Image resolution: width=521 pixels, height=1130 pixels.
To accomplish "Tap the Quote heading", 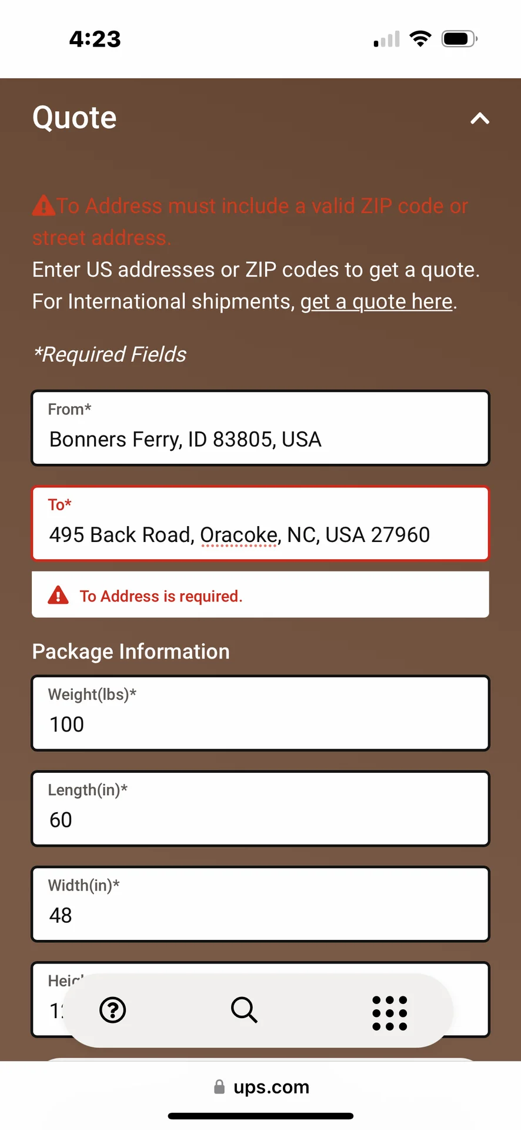I will click(75, 118).
